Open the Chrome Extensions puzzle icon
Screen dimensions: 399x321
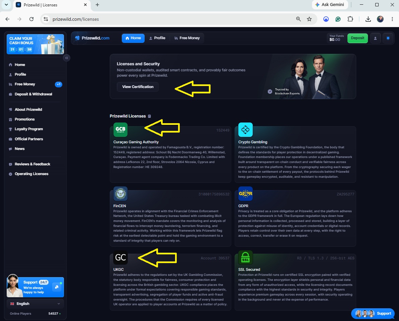350,19
